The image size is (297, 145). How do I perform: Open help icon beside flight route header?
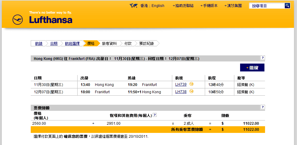click(263, 58)
